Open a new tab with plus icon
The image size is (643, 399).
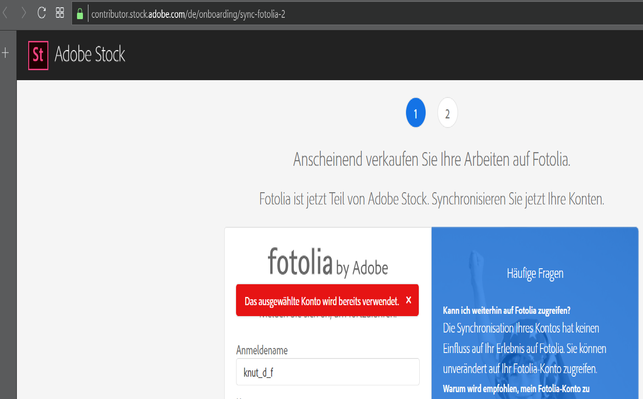pyautogui.click(x=5, y=53)
